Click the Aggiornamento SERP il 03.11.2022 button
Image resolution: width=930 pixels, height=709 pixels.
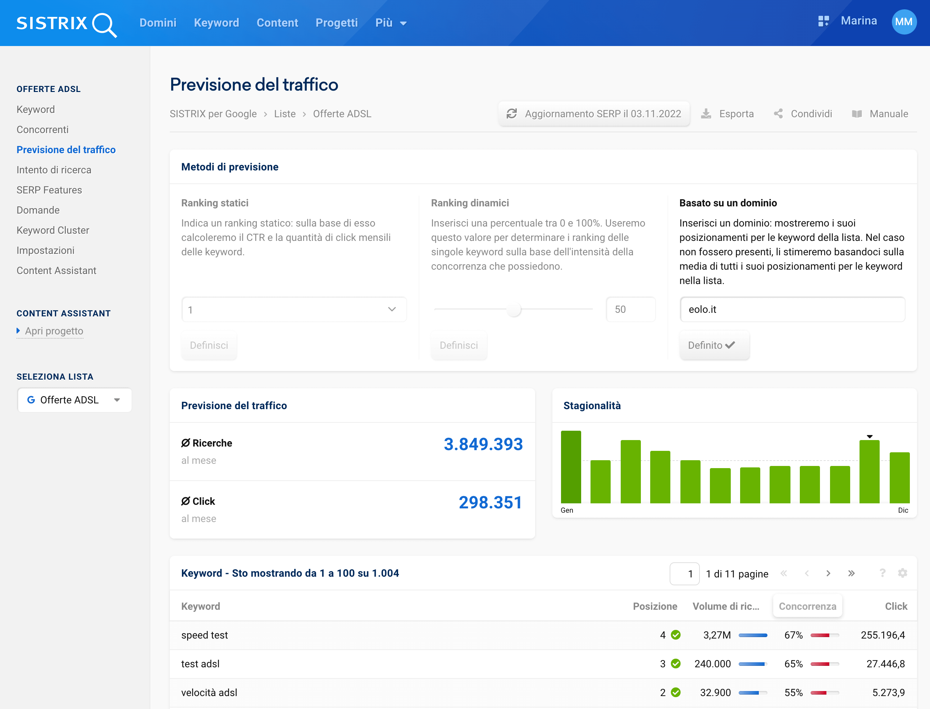click(x=594, y=114)
